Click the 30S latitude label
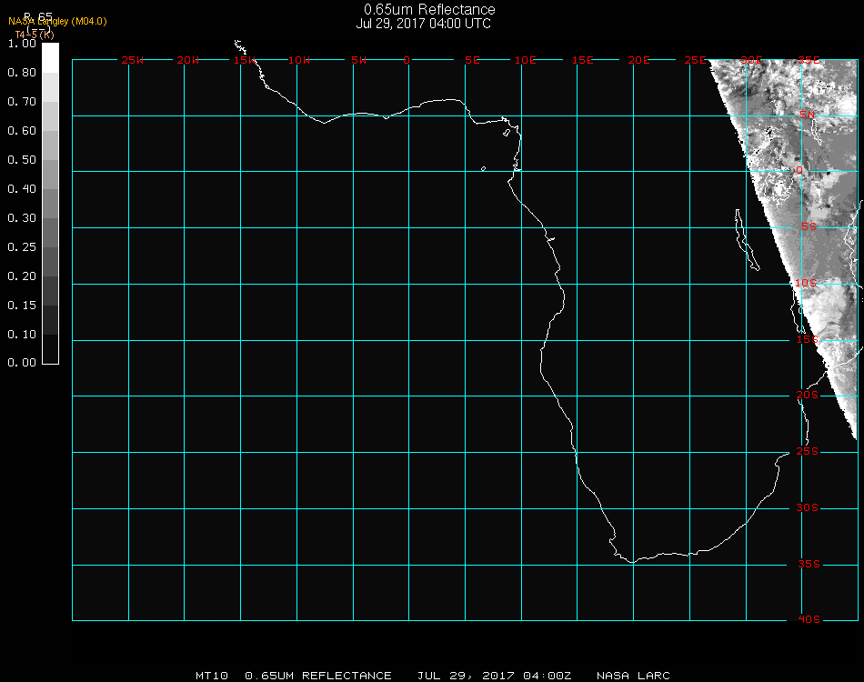 [x=808, y=508]
